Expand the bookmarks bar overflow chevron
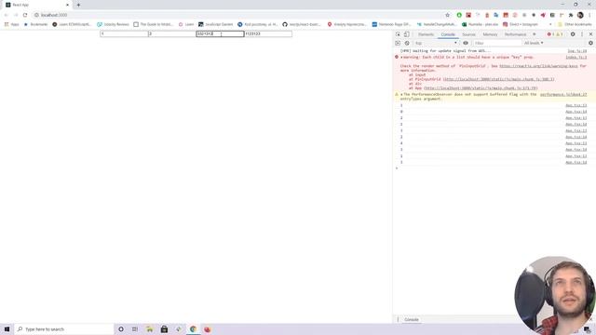Screen dimensions: 596x335 550,24
